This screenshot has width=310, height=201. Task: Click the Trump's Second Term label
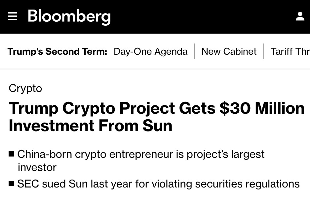57,51
